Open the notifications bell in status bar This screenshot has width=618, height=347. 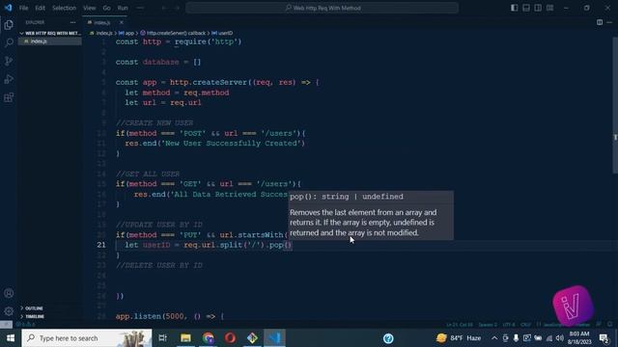tap(609, 325)
